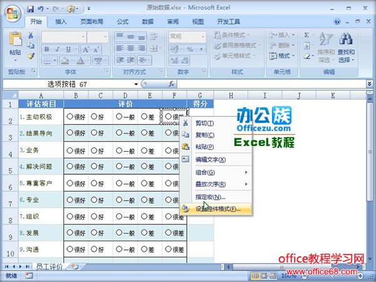Image resolution: width=376 pixels, height=282 pixels.
Task: Open Sort and Filter icon
Action: (x=326, y=39)
